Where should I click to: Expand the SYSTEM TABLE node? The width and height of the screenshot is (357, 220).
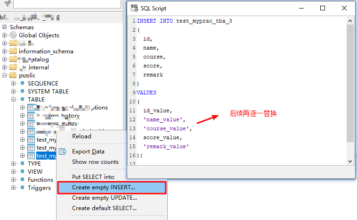point(14,92)
